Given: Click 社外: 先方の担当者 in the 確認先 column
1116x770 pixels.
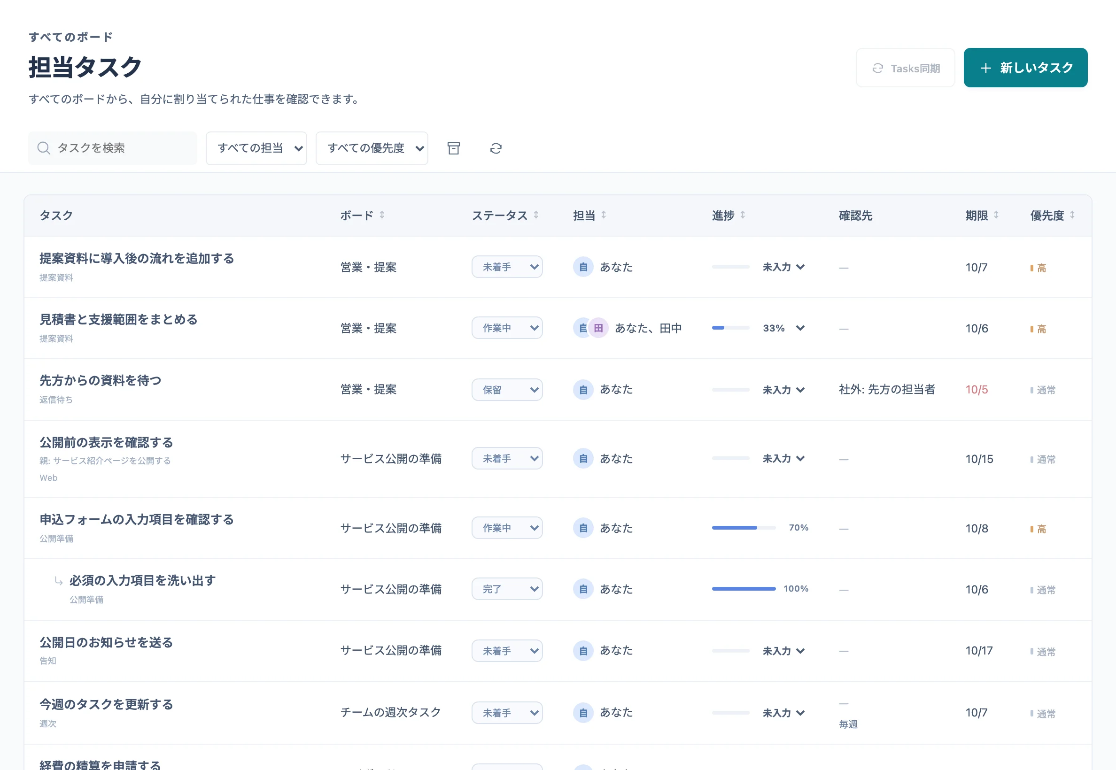Looking at the screenshot, I should (x=887, y=389).
